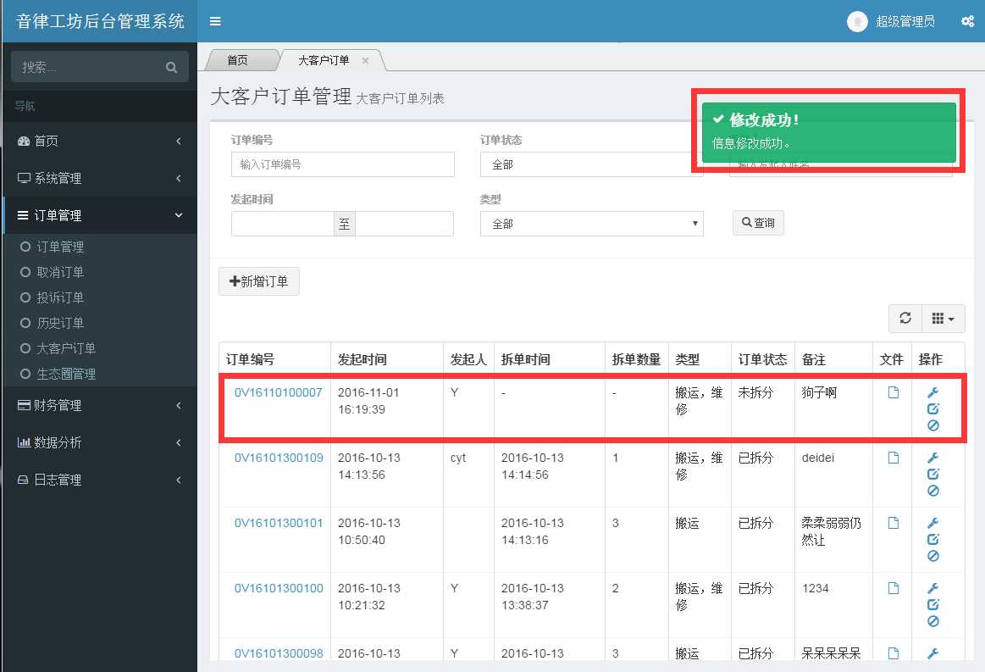
Task: Edit order 0V16101300101 with pencil icon
Action: click(x=932, y=539)
